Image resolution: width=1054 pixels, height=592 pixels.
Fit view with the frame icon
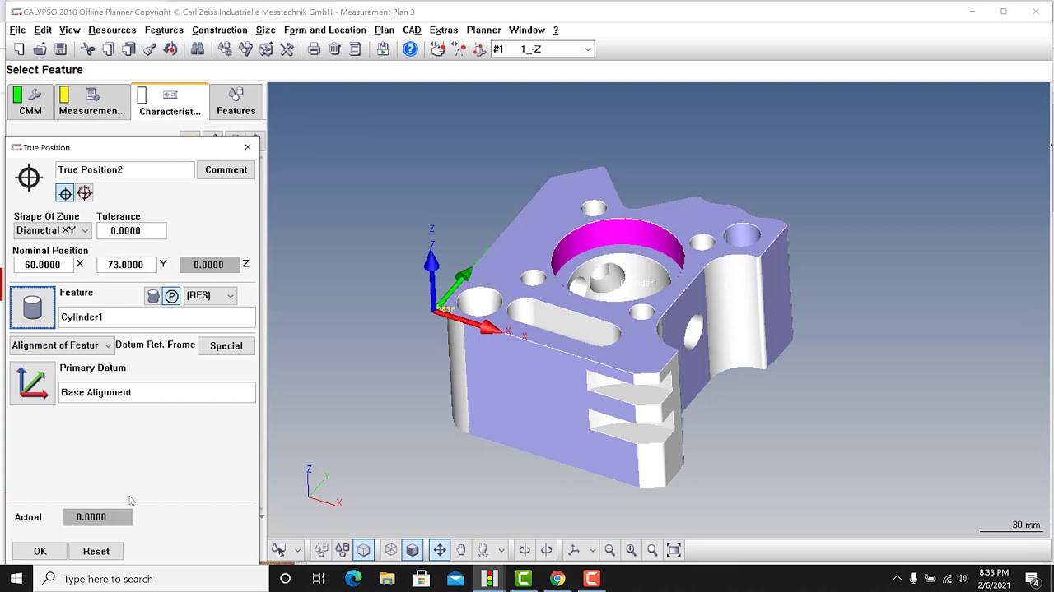(x=674, y=550)
